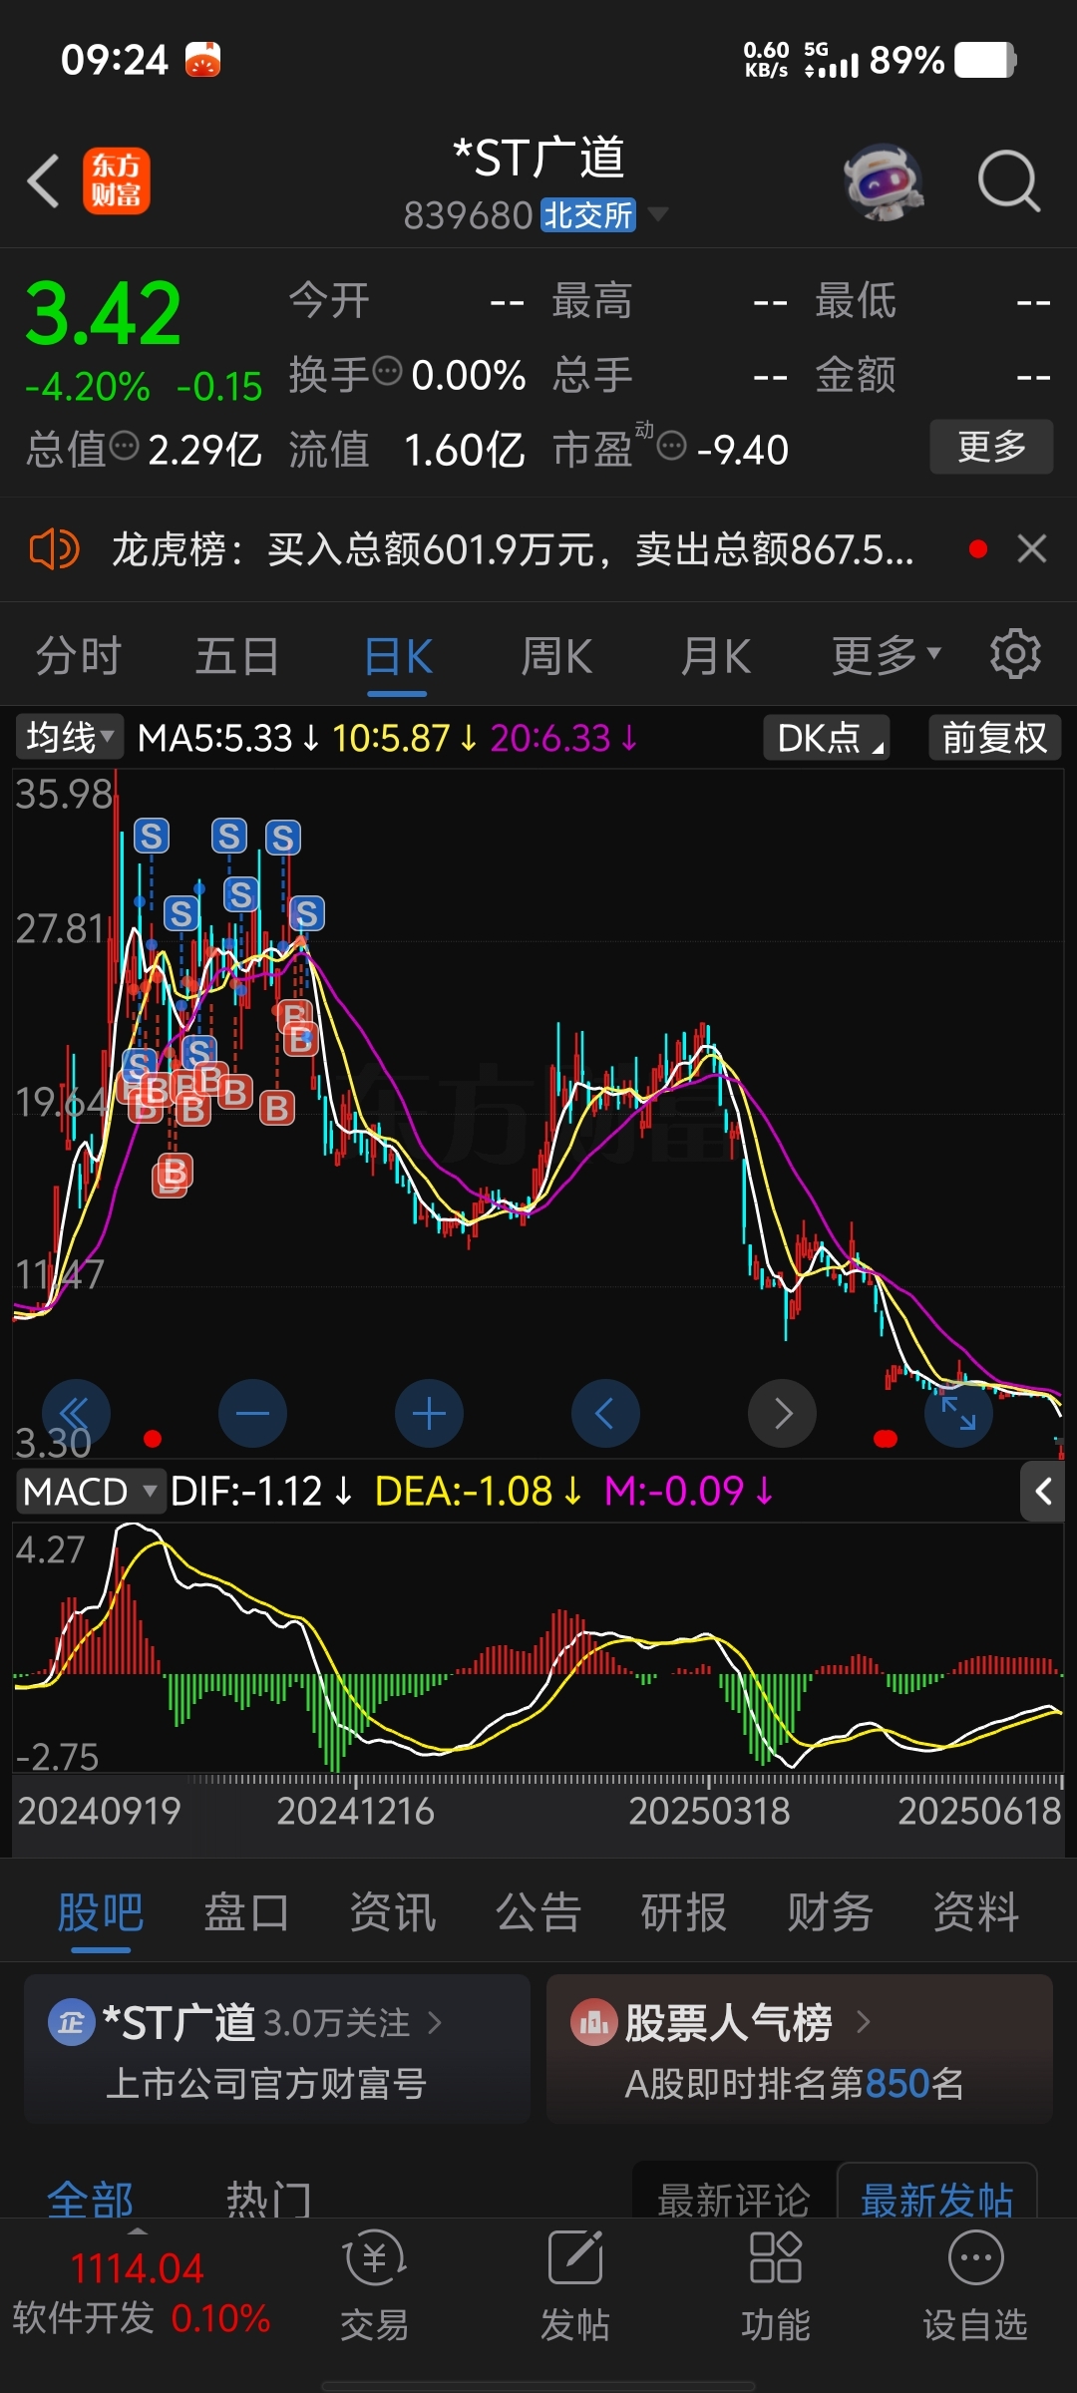Open the 均线 indicator dropdown
The height and width of the screenshot is (2393, 1077).
pos(70,738)
